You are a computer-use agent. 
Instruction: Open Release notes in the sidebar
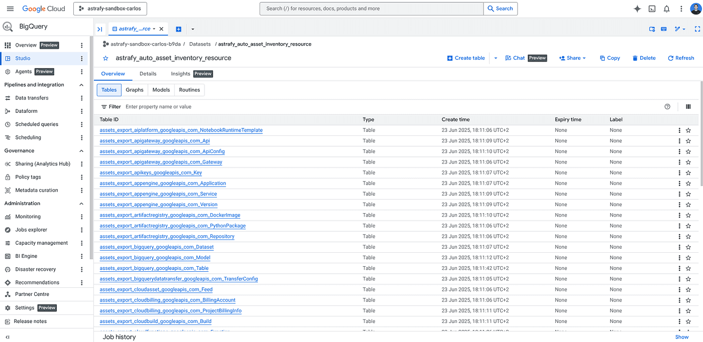pyautogui.click(x=30, y=321)
